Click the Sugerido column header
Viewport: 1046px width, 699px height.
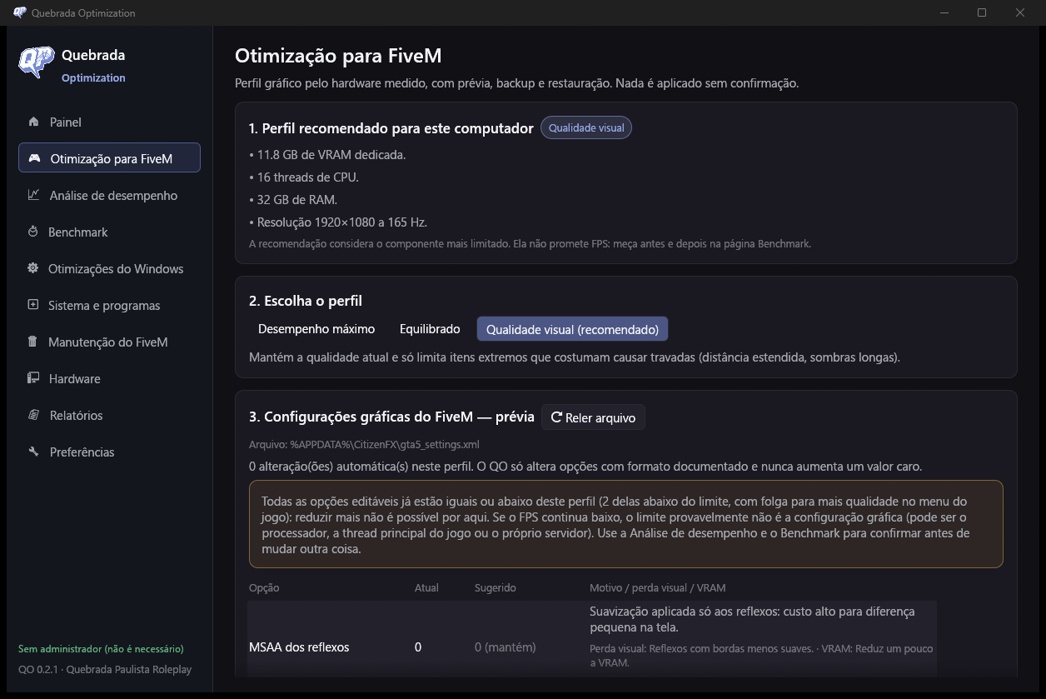point(496,588)
